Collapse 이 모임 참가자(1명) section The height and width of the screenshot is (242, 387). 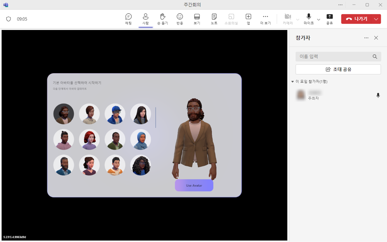tap(292, 81)
